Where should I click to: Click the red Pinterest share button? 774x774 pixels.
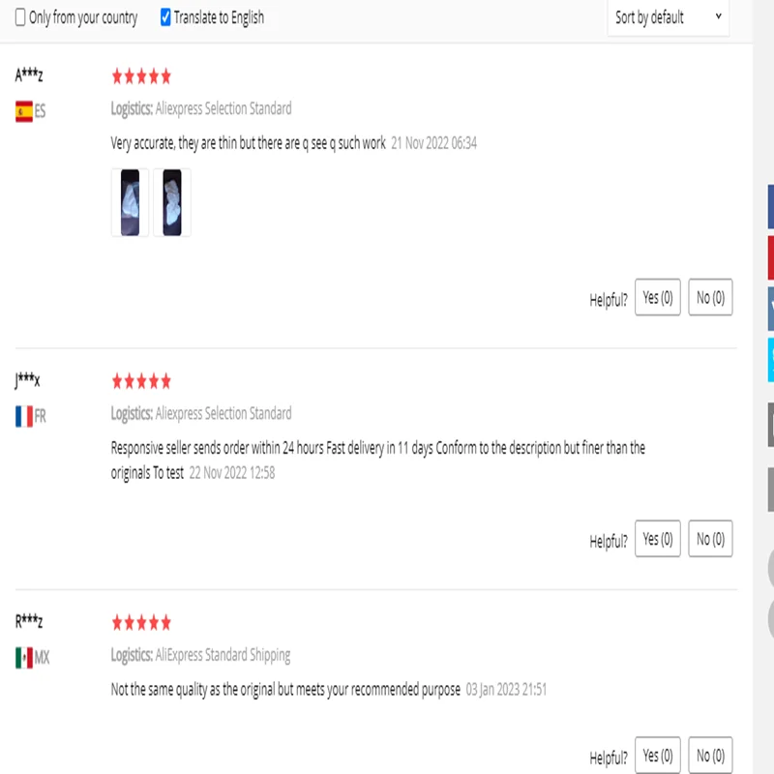point(770,259)
